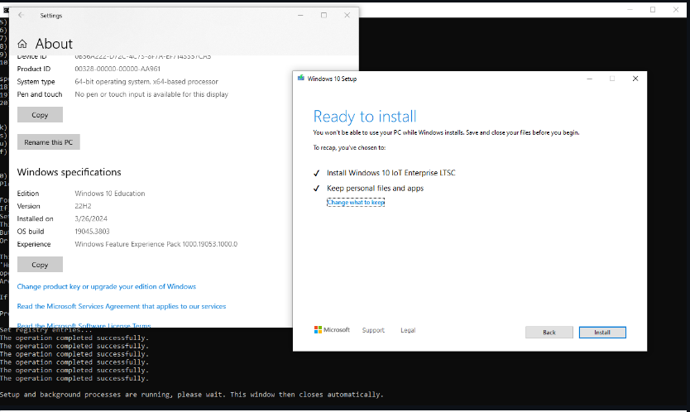Viewport: 690px width, 412px height.
Task: Click the 22H2 version value
Action: pyautogui.click(x=83, y=206)
